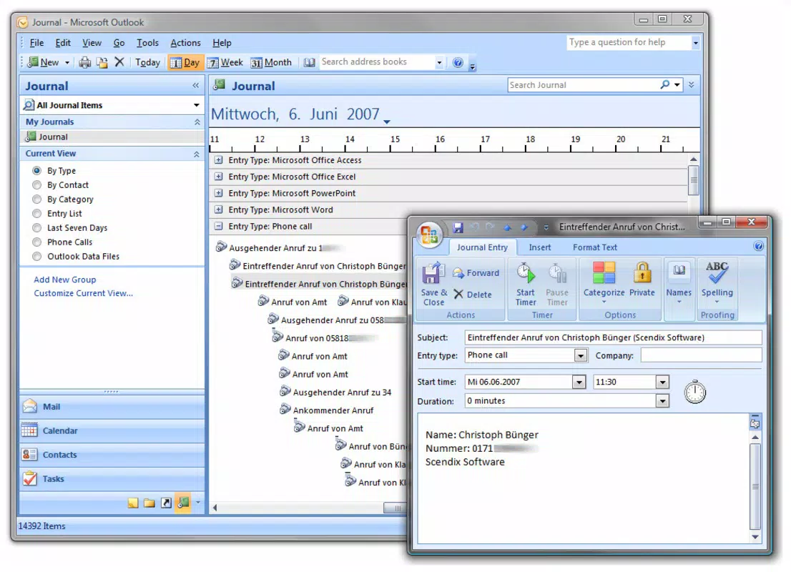Open the Duration dropdown arrow
The height and width of the screenshot is (572, 791).
coord(662,401)
